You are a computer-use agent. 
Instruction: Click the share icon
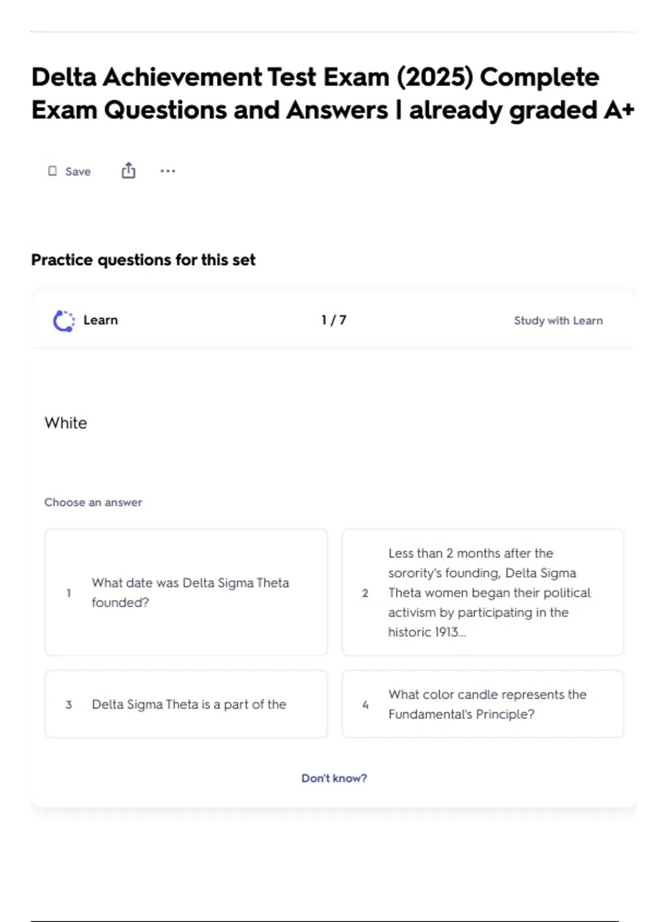(x=128, y=171)
